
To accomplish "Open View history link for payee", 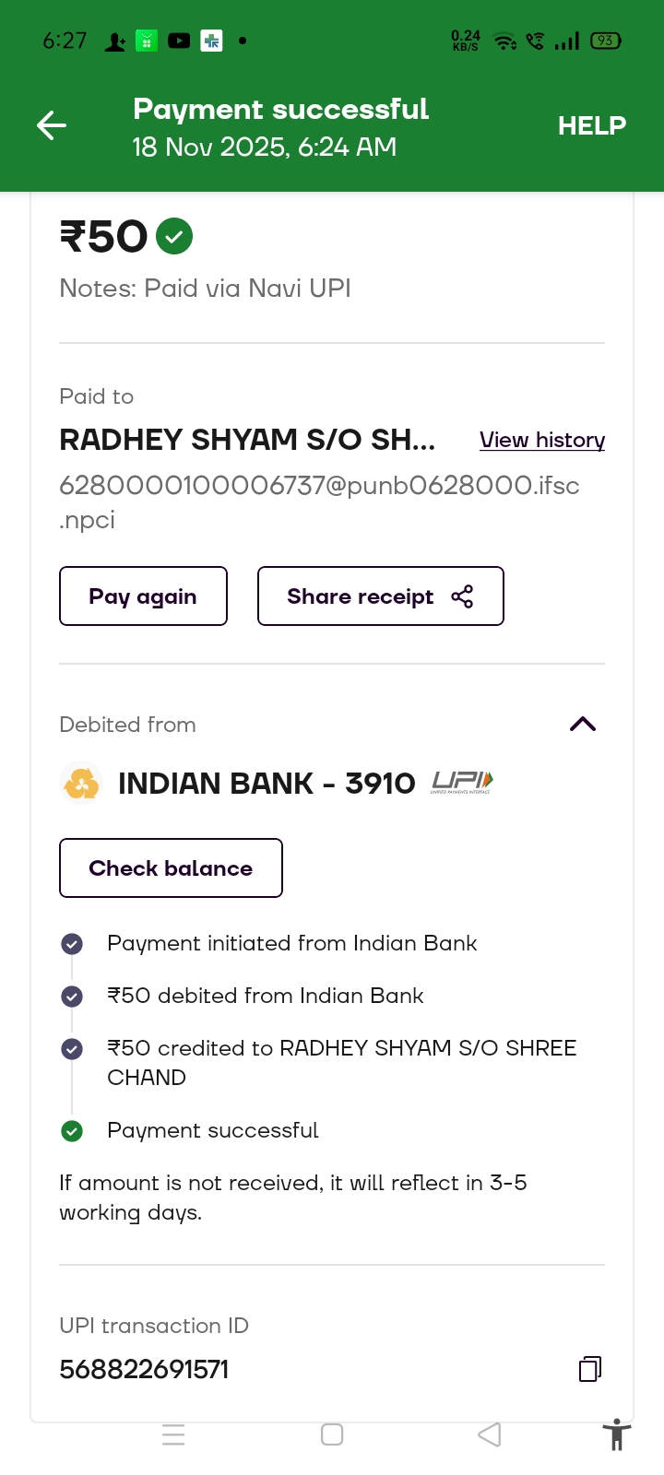I will [x=542, y=441].
